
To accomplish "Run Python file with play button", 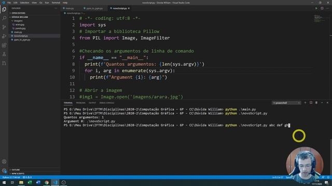I will pyautogui.click(x=316, y=8).
